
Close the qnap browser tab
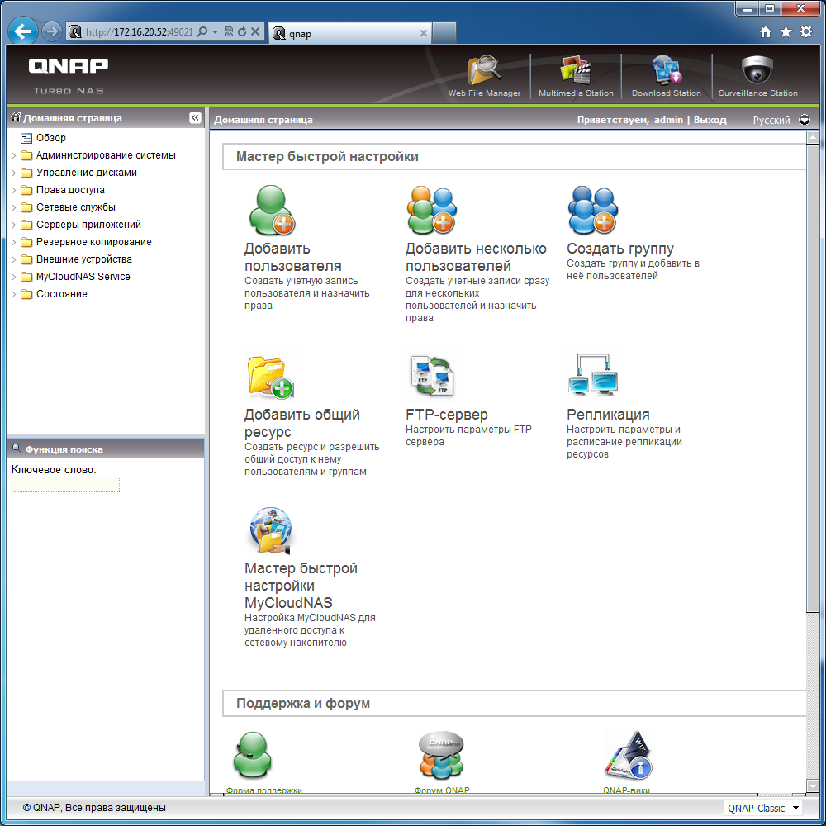(423, 33)
